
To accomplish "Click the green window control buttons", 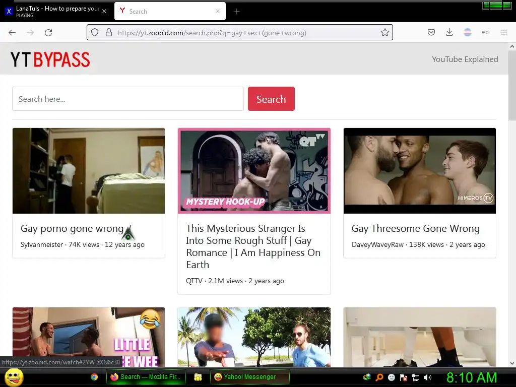I will [496, 5].
